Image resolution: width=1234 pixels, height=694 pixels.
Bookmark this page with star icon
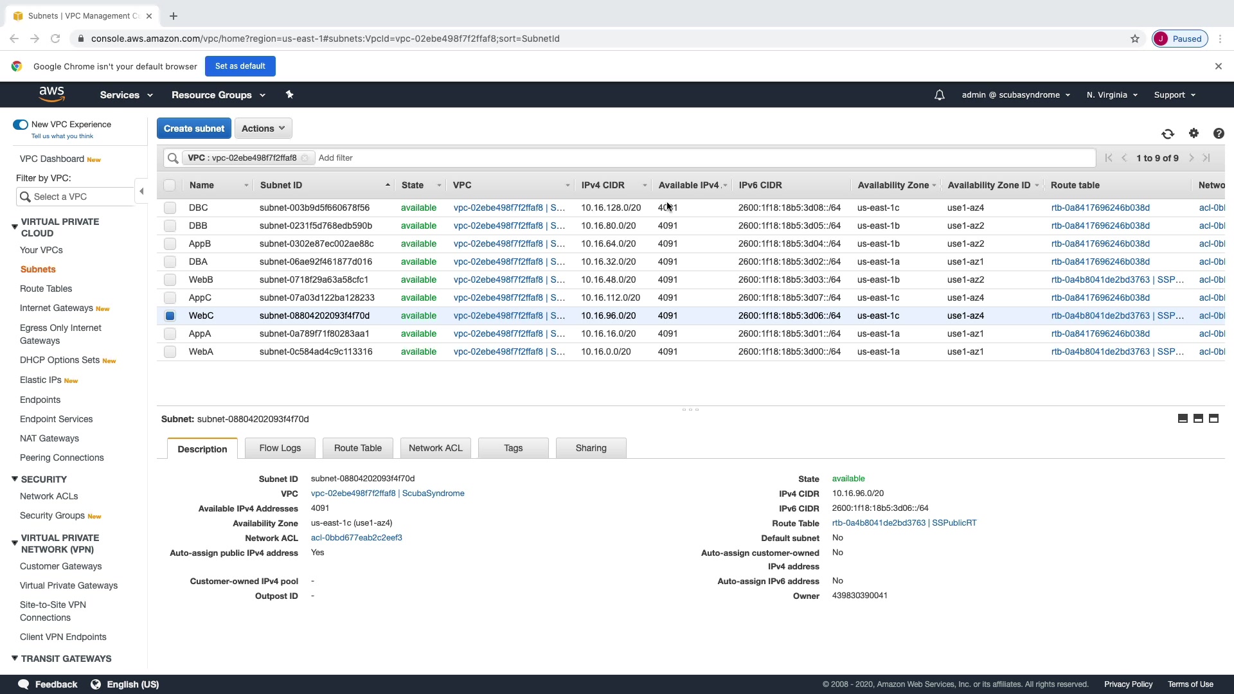(x=1135, y=39)
